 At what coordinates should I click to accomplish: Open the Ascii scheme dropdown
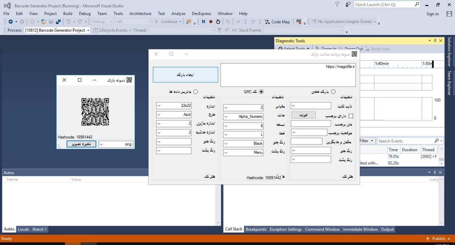coord(159,115)
